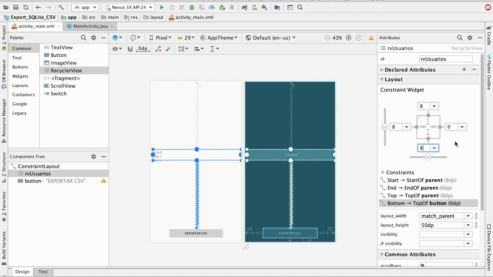Open the Gradle side tool window

point(489,35)
